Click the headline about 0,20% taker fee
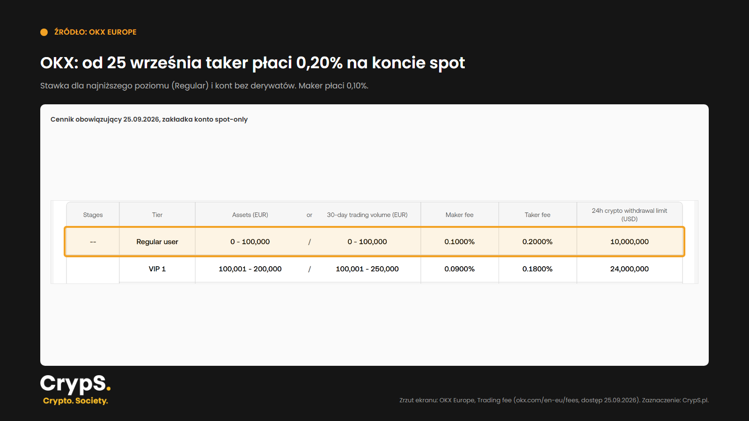This screenshot has height=421, width=749. point(252,63)
